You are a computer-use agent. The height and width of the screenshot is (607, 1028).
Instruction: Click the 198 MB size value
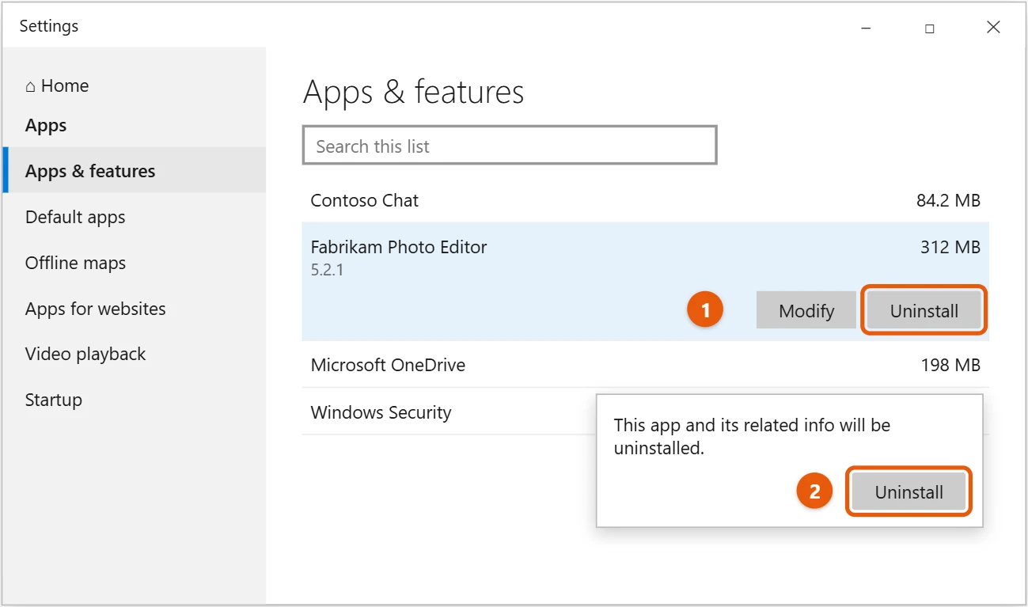pyautogui.click(x=950, y=365)
